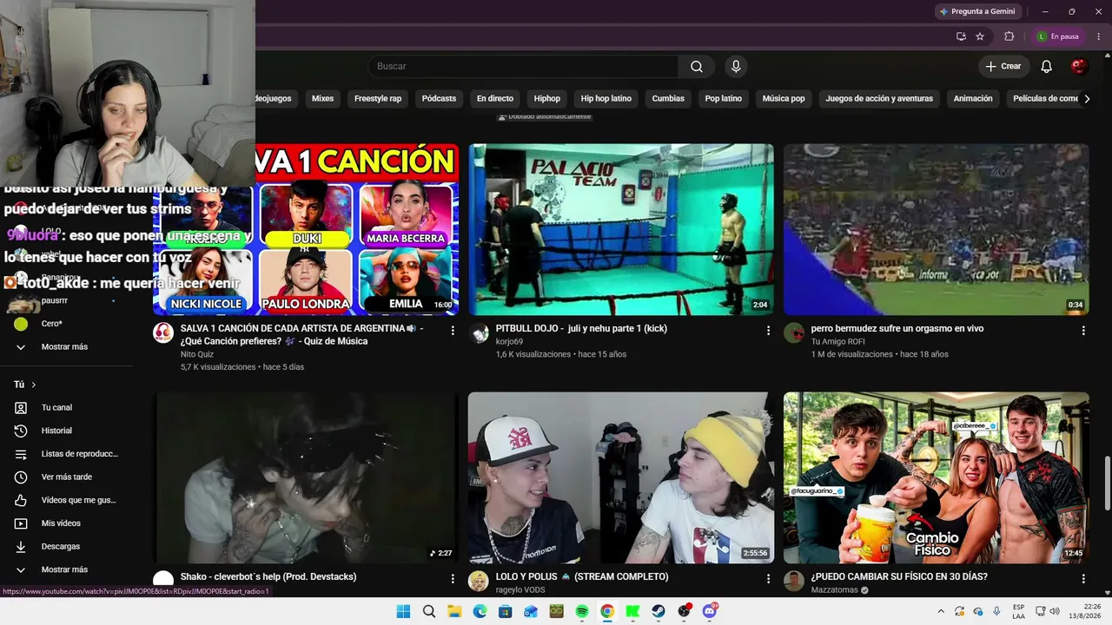Open the Chrome extensions puzzle icon
The image size is (1112, 625).
pos(1009,36)
